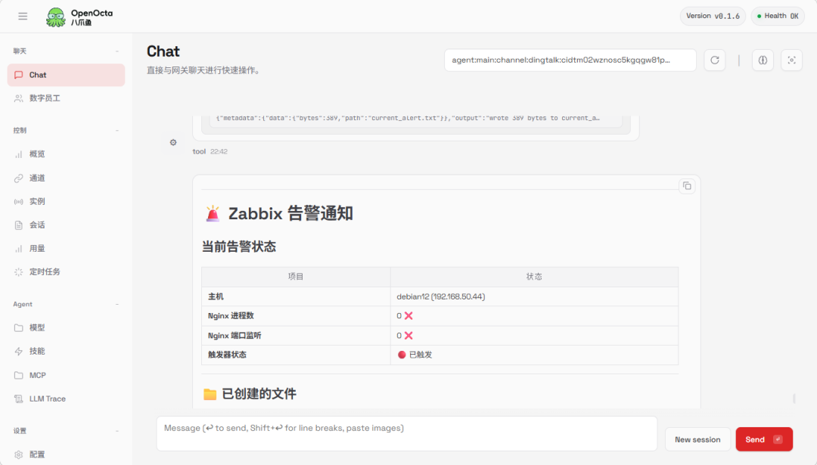Click the Chat speech bubble icon
Screen dimensions: 817x465
(19, 75)
